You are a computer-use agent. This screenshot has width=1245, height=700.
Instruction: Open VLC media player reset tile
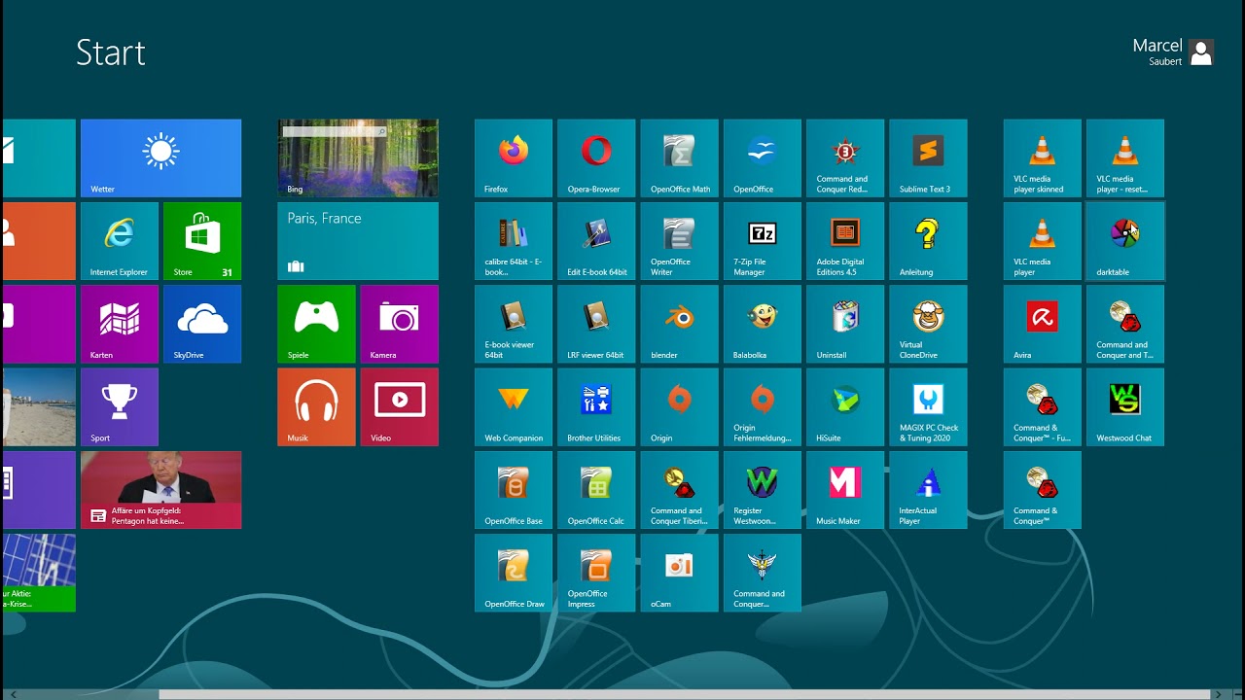(1125, 158)
